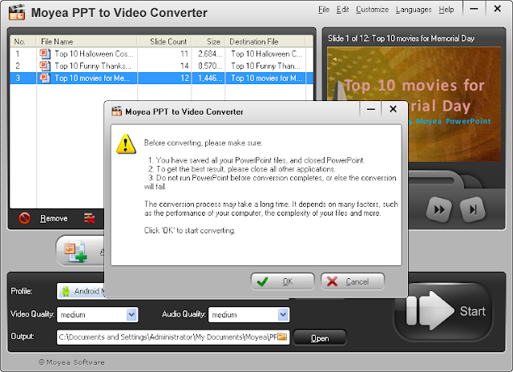Minimize the conversion dialog
513x372 pixels.
(370, 109)
